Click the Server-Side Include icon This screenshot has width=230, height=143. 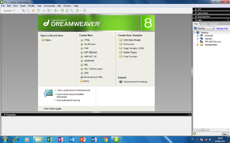click(67, 10)
